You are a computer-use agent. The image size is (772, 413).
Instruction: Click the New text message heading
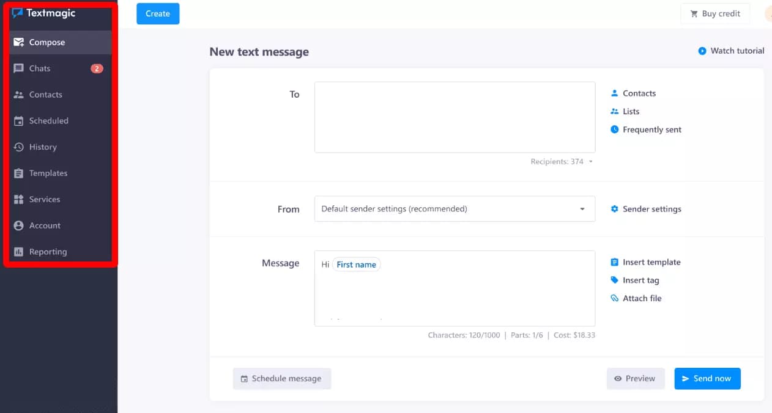point(259,52)
